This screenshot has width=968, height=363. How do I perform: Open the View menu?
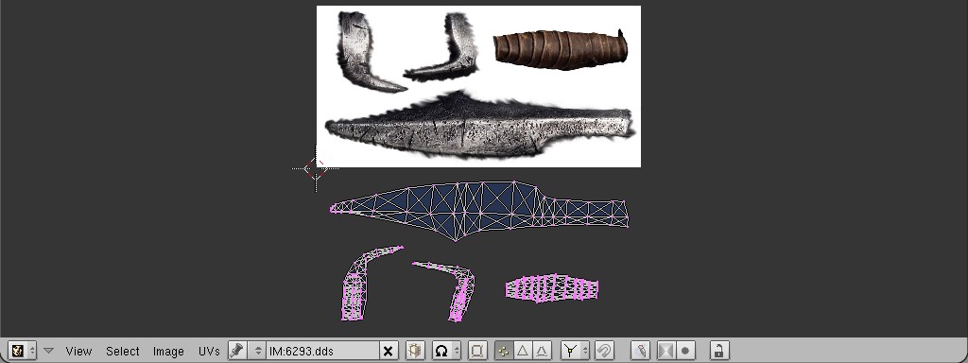pyautogui.click(x=78, y=351)
